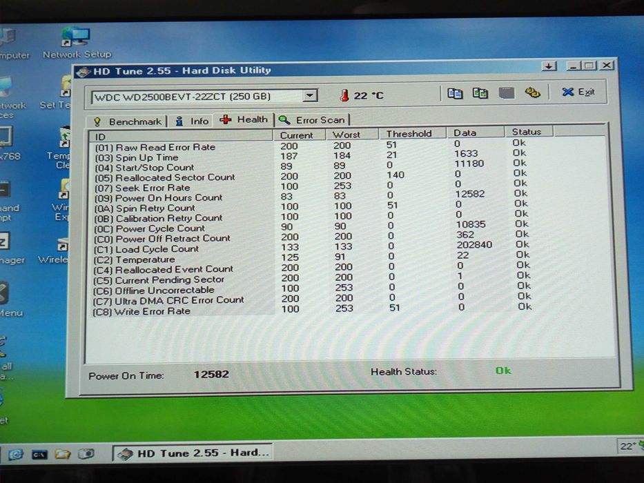This screenshot has width=644, height=483.
Task: Select the Power Cycle Count row
Action: pos(312,227)
